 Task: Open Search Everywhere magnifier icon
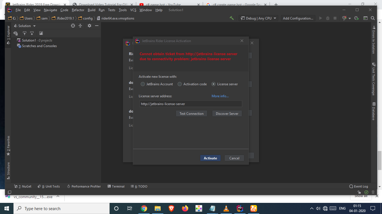coord(373,18)
